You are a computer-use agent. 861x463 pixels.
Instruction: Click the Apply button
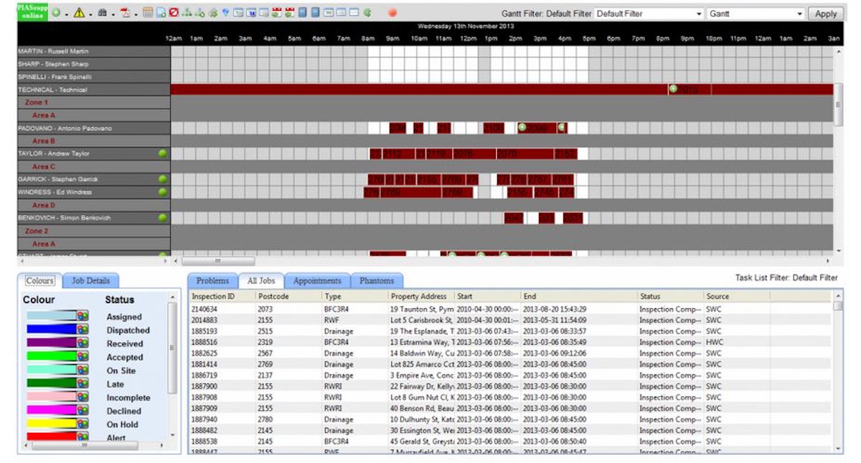[x=826, y=13]
